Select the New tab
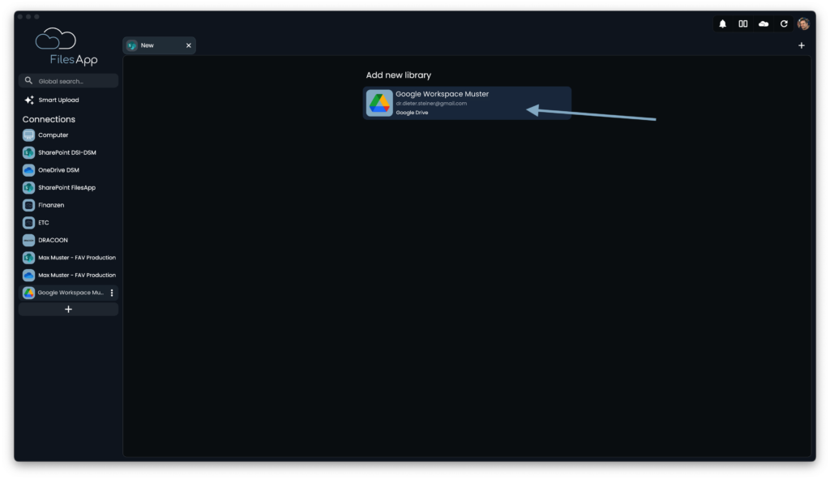 (160, 45)
